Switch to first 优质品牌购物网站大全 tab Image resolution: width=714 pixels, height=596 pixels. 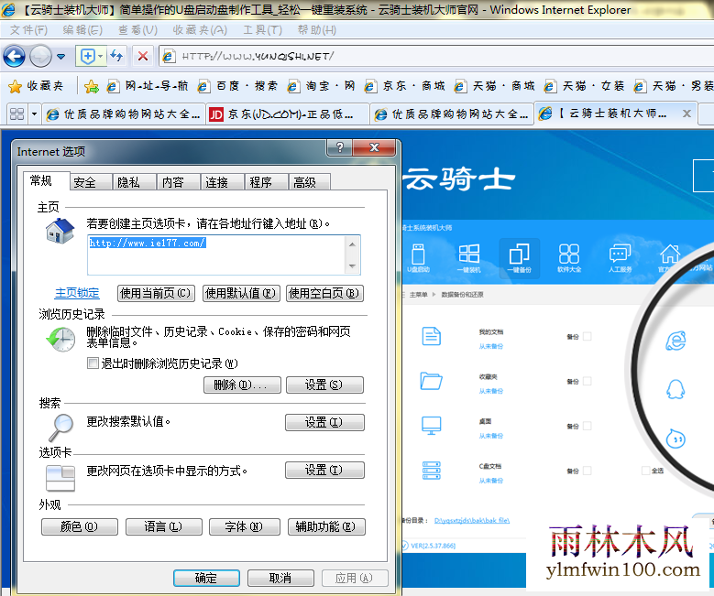coord(124,114)
